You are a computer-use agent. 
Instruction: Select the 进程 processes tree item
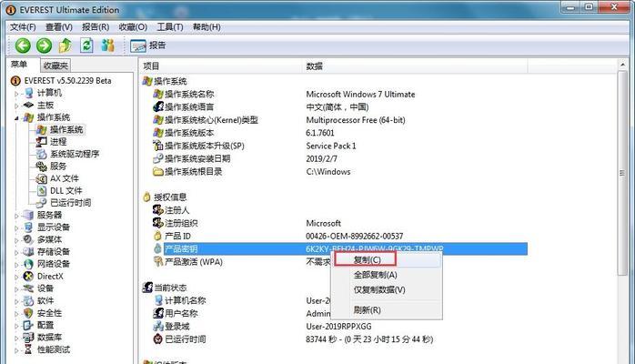click(x=58, y=142)
